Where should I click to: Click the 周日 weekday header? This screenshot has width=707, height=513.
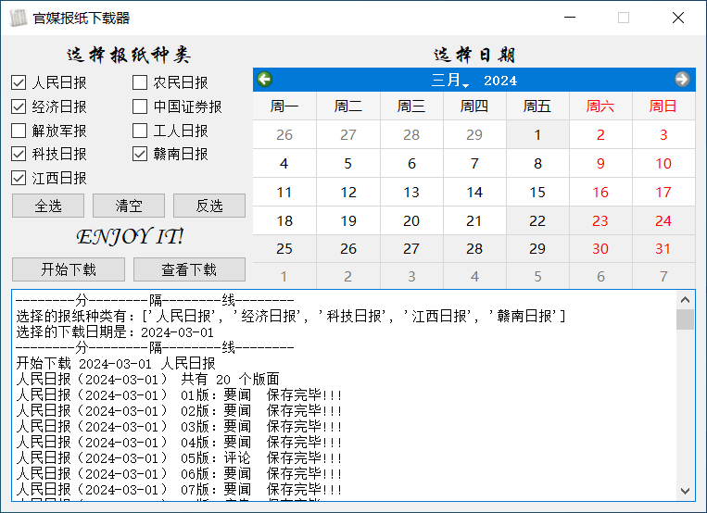(x=663, y=106)
